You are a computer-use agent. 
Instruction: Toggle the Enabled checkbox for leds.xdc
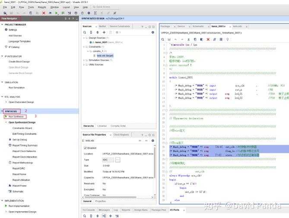[85, 148]
